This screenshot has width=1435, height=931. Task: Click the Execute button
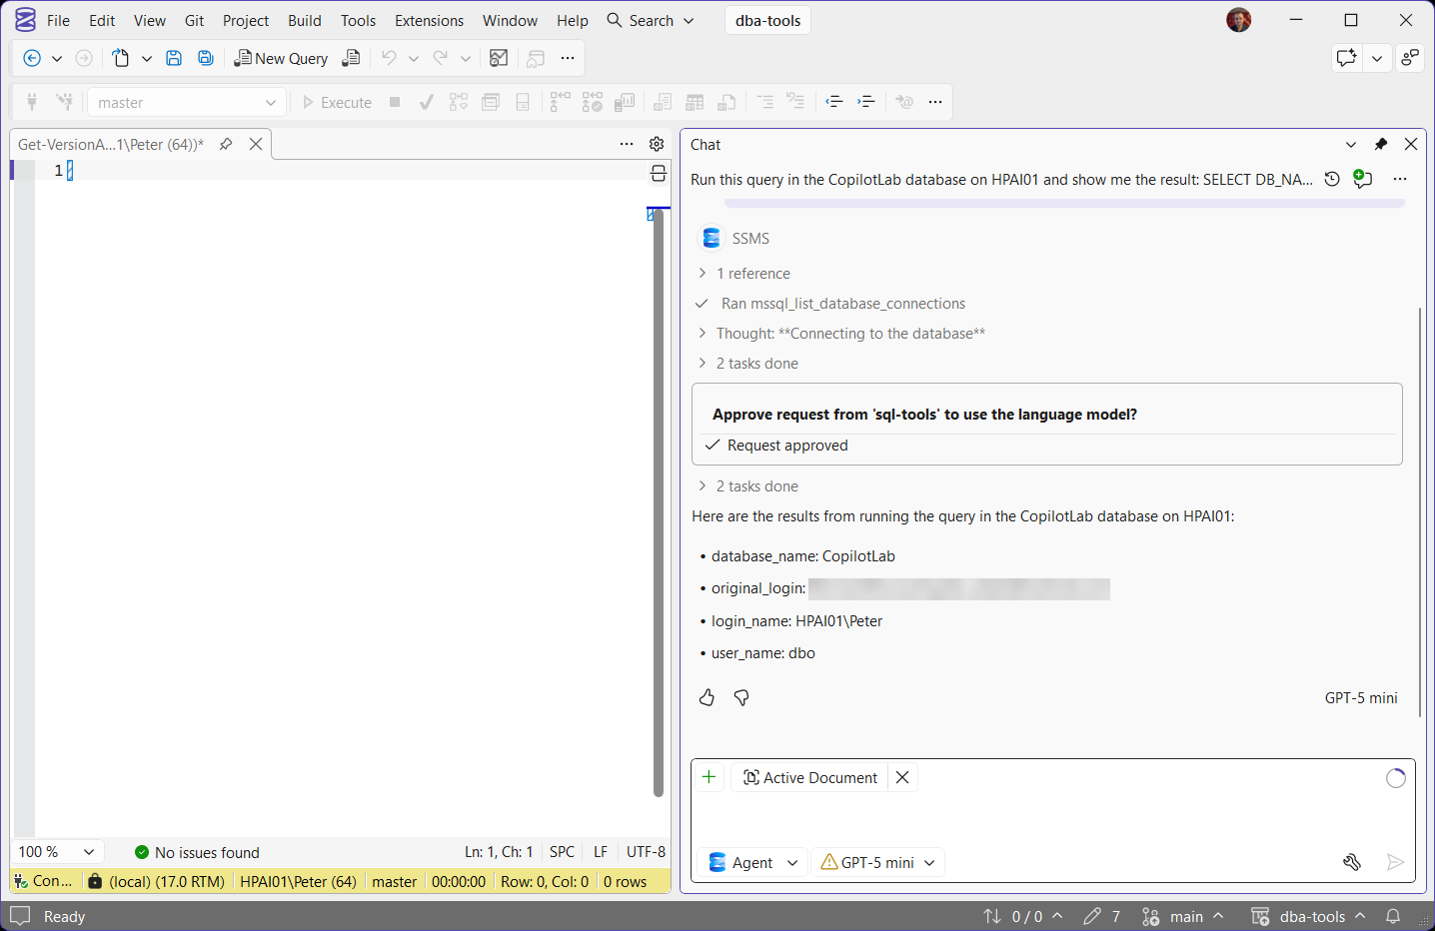point(337,102)
